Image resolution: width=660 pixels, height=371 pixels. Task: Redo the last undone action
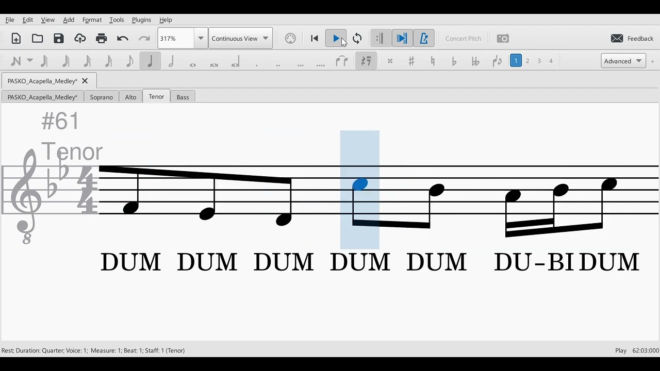point(144,39)
